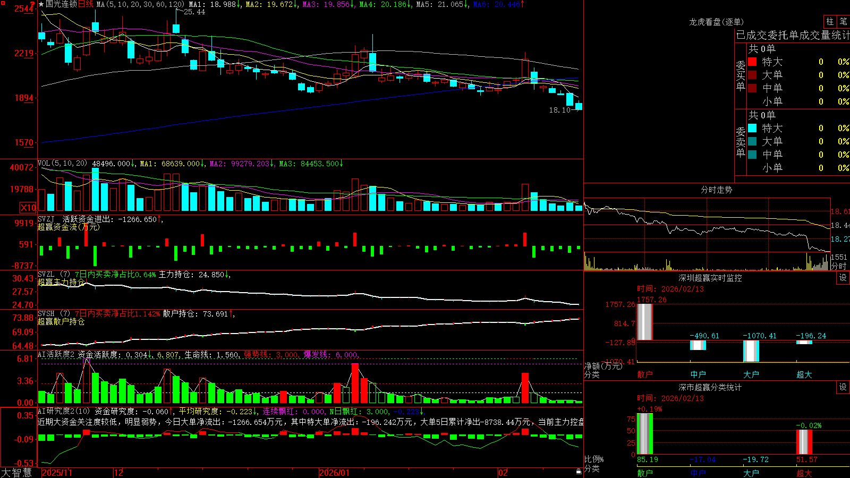Click the 散户 bar in 深市超赢分类统计
The image size is (850, 478).
[x=645, y=433]
